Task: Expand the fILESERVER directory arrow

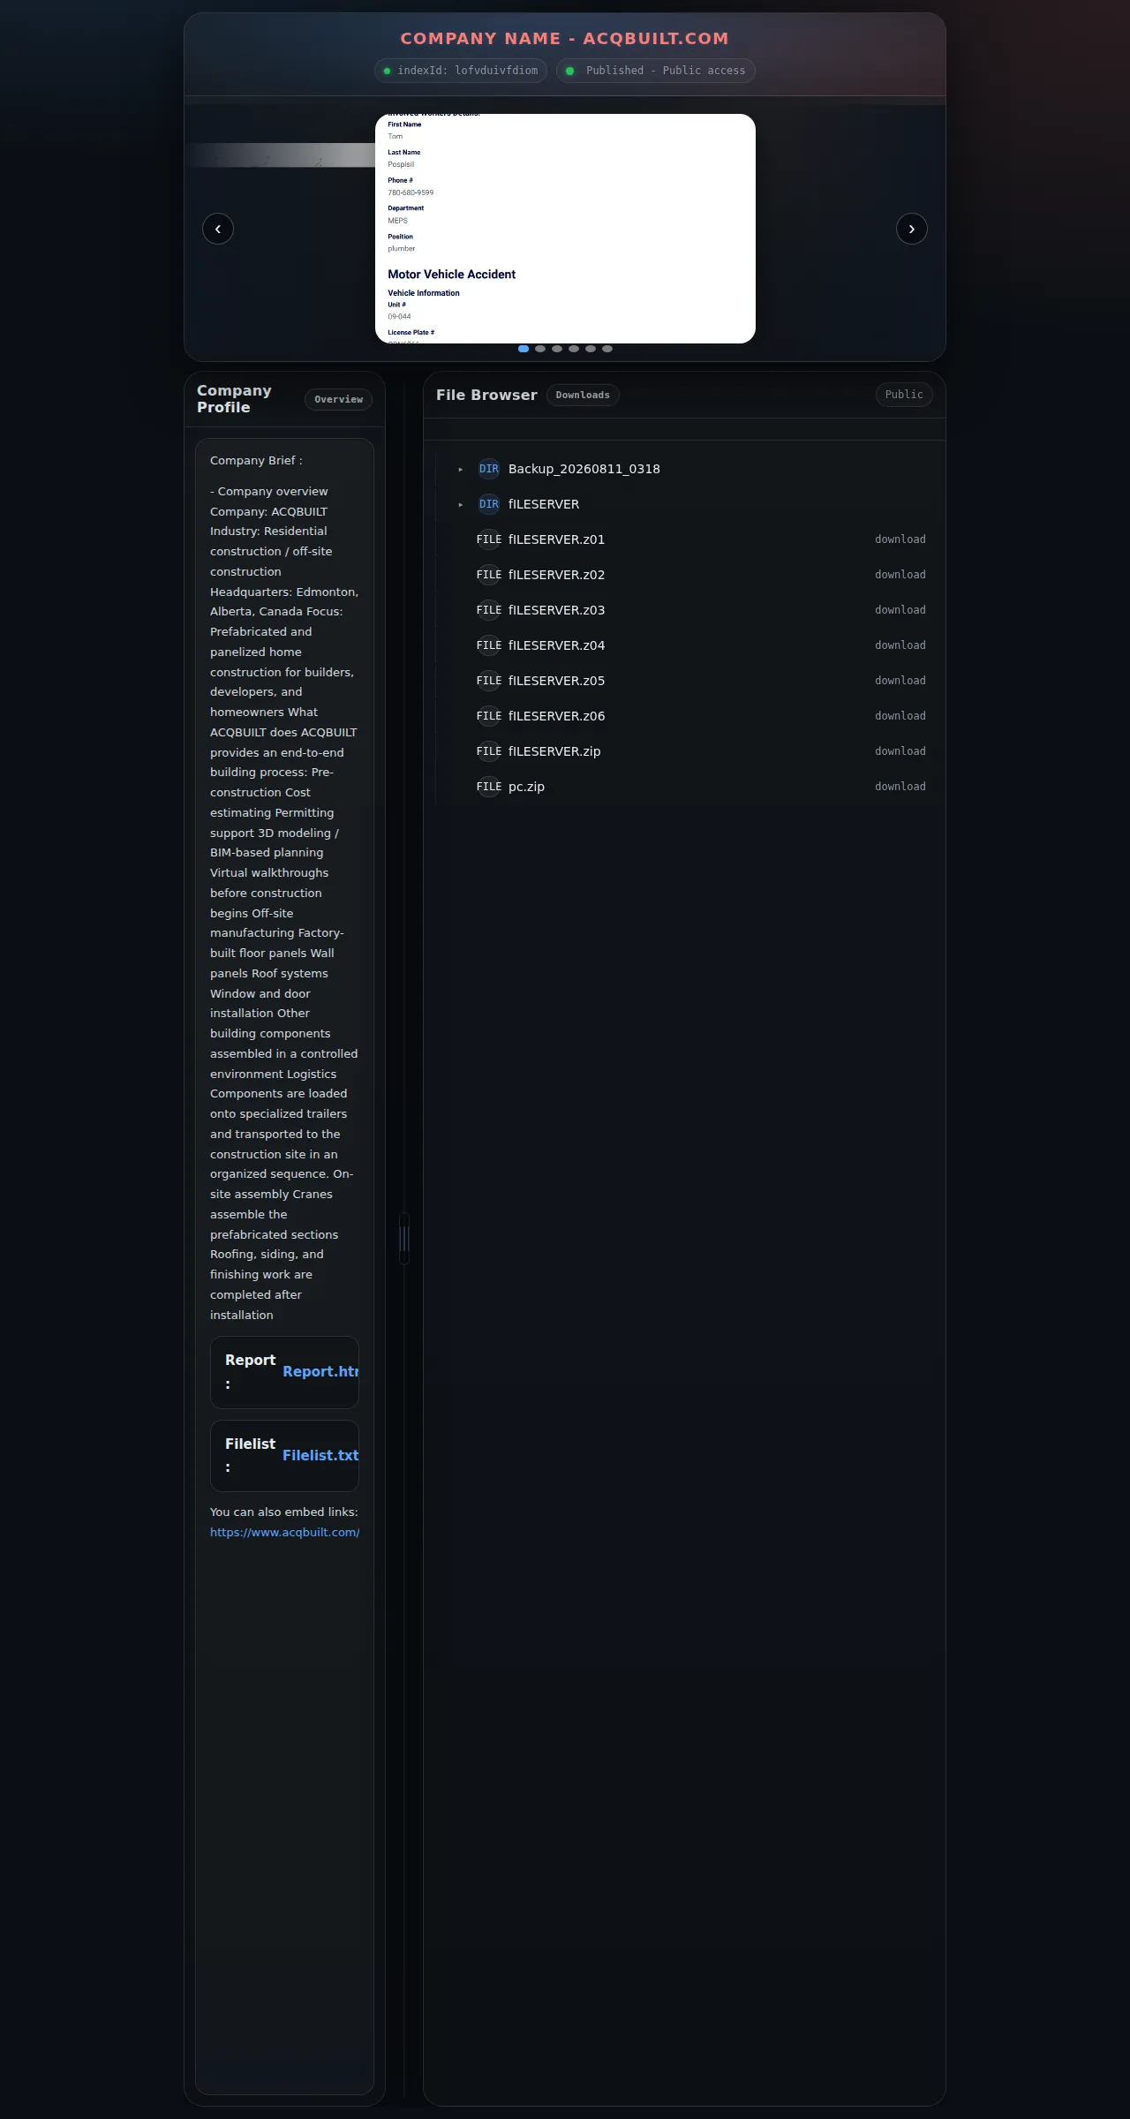Action: pos(461,505)
